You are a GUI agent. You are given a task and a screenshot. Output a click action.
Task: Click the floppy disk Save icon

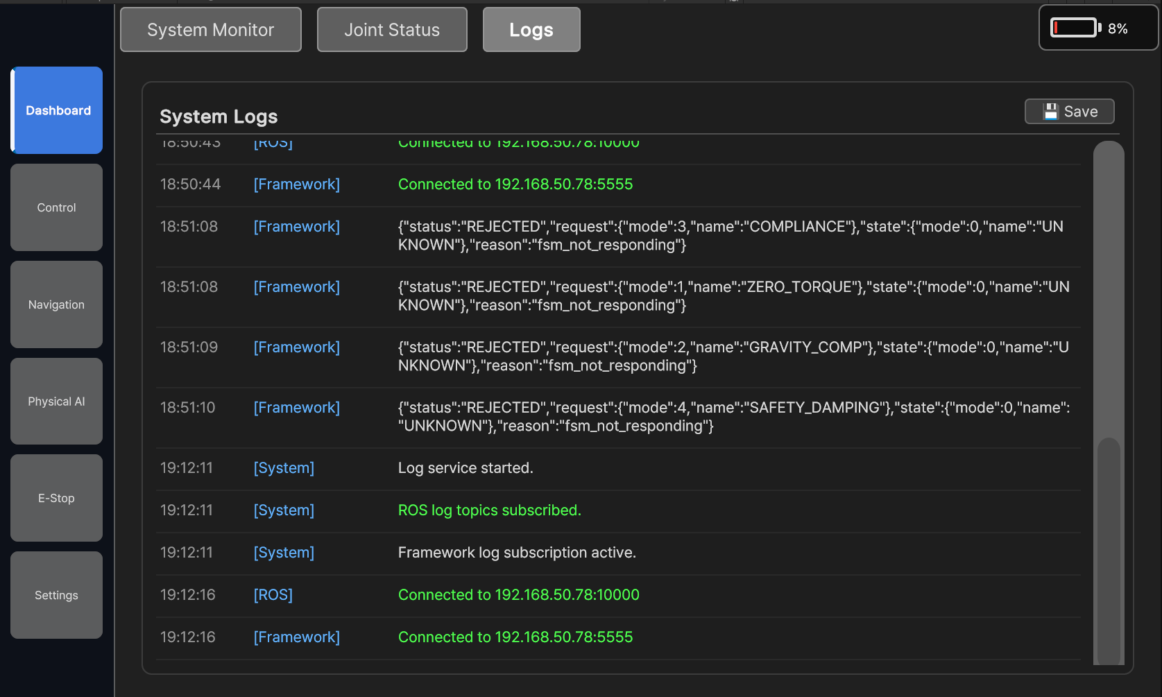1050,112
